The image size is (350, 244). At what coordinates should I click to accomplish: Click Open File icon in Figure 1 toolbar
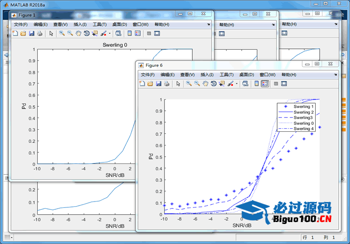coord(23,33)
